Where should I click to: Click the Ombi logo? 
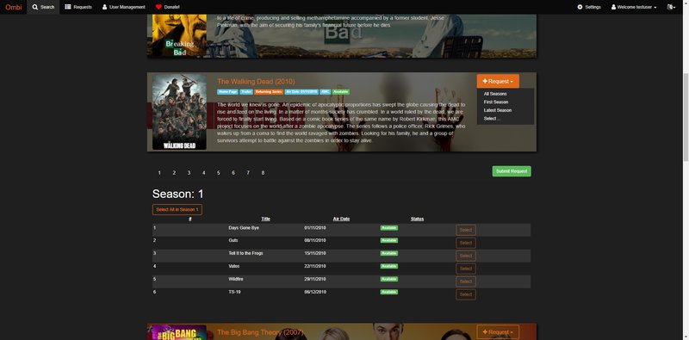pyautogui.click(x=13, y=7)
